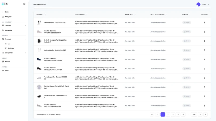Click Draft status of Umbro Medias Ks64507u-090
The image size is (216, 121).
click(x=187, y=23)
